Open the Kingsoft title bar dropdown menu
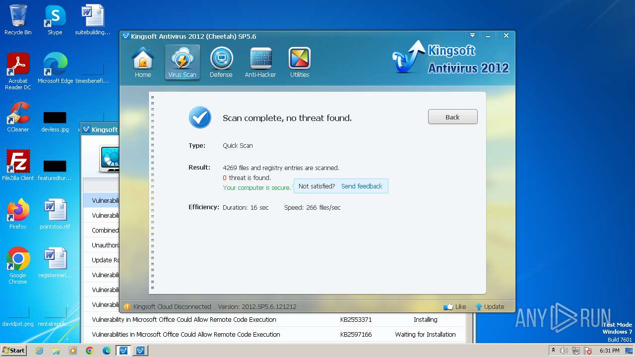Image resolution: width=635 pixels, height=357 pixels. [472, 36]
